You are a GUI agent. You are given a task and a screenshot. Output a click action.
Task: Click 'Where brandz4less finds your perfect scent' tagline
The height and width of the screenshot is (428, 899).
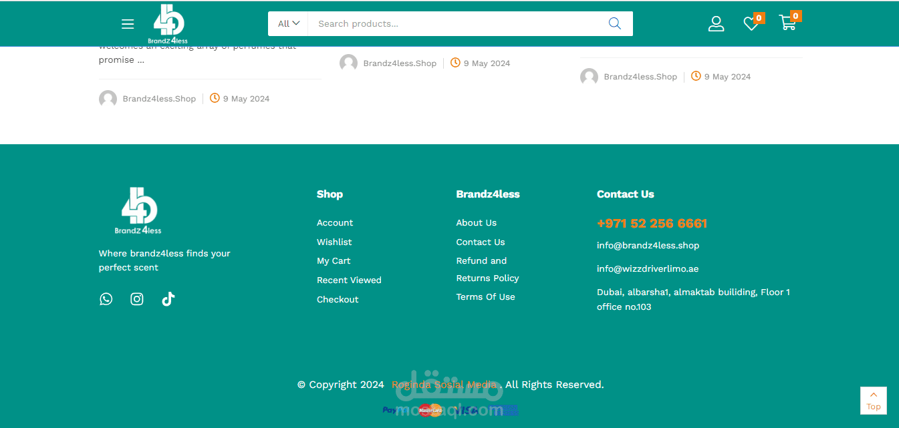point(164,260)
